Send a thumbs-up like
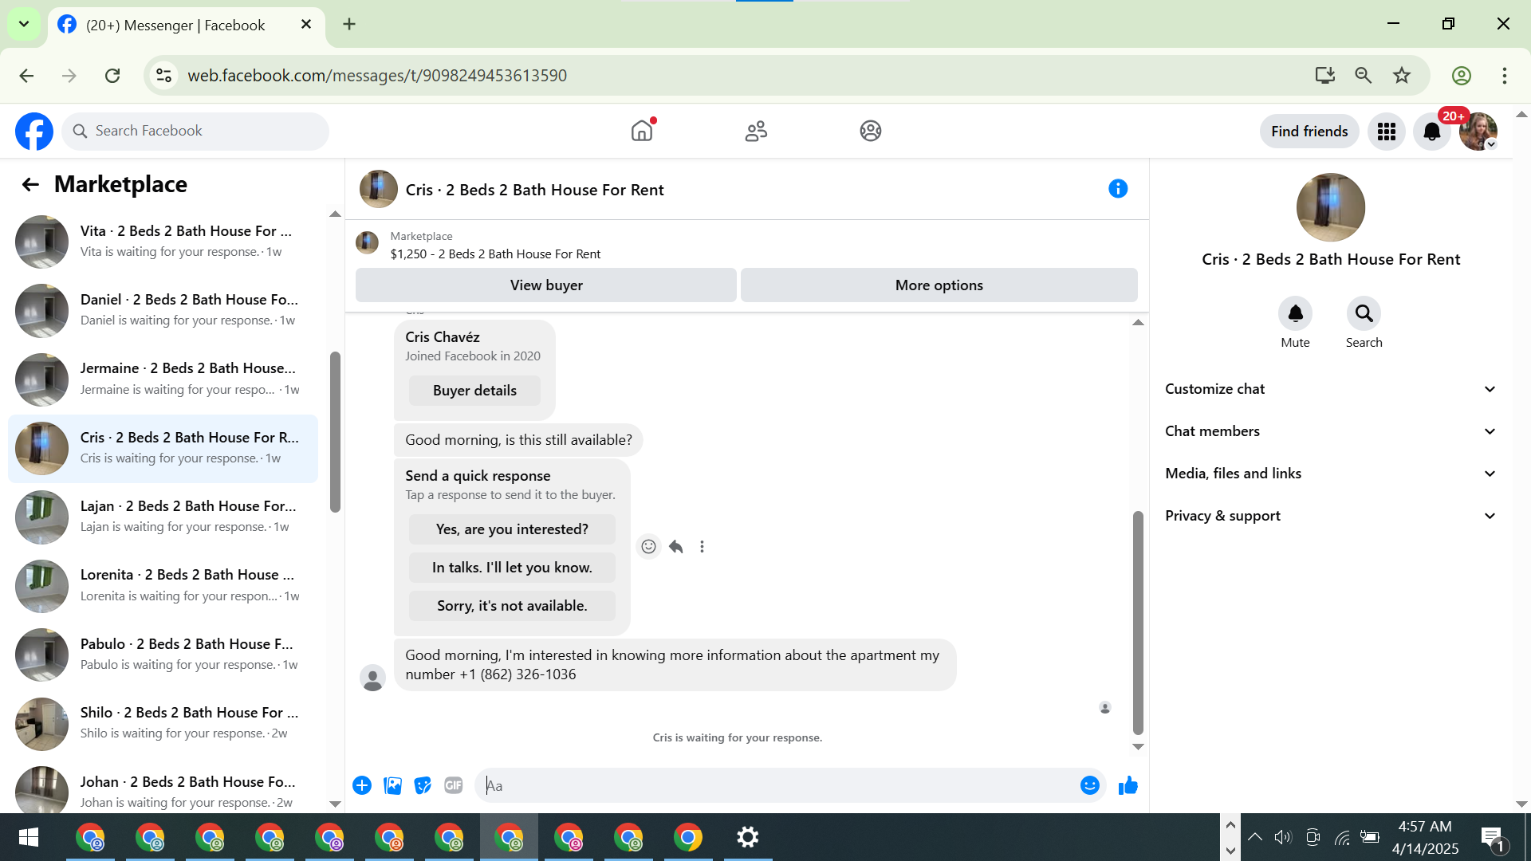This screenshot has width=1531, height=861. [x=1128, y=786]
